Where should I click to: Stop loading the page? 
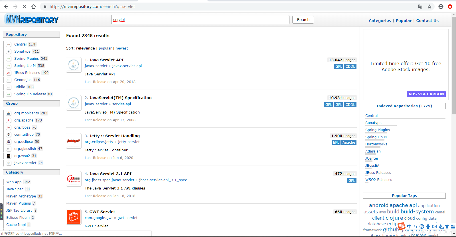(x=25, y=7)
